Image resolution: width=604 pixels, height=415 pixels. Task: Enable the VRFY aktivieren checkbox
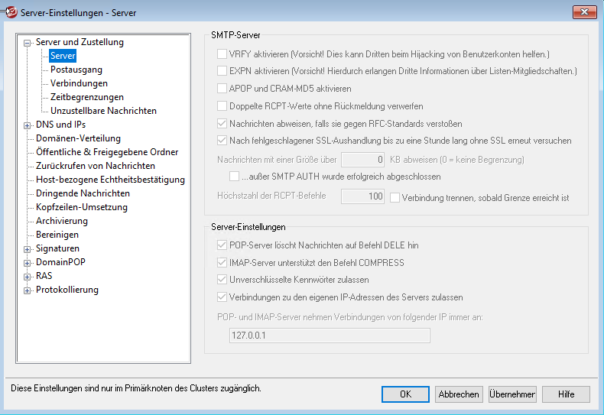tap(222, 54)
